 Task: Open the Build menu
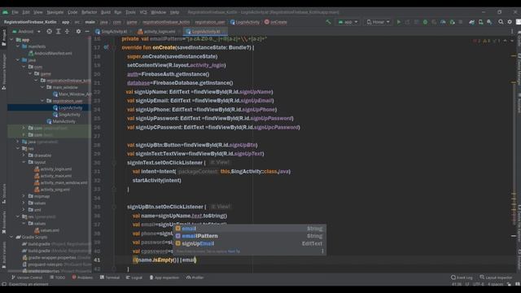[106, 12]
